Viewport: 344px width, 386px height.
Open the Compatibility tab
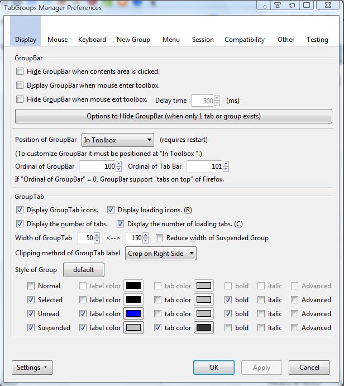(x=245, y=40)
